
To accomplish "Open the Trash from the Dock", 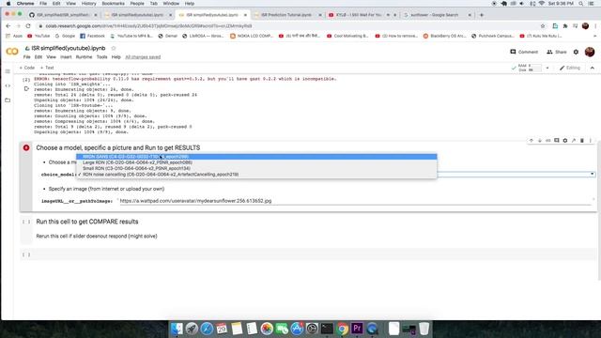I will tap(424, 329).
